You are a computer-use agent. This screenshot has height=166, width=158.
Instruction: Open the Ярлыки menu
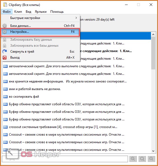41,12
